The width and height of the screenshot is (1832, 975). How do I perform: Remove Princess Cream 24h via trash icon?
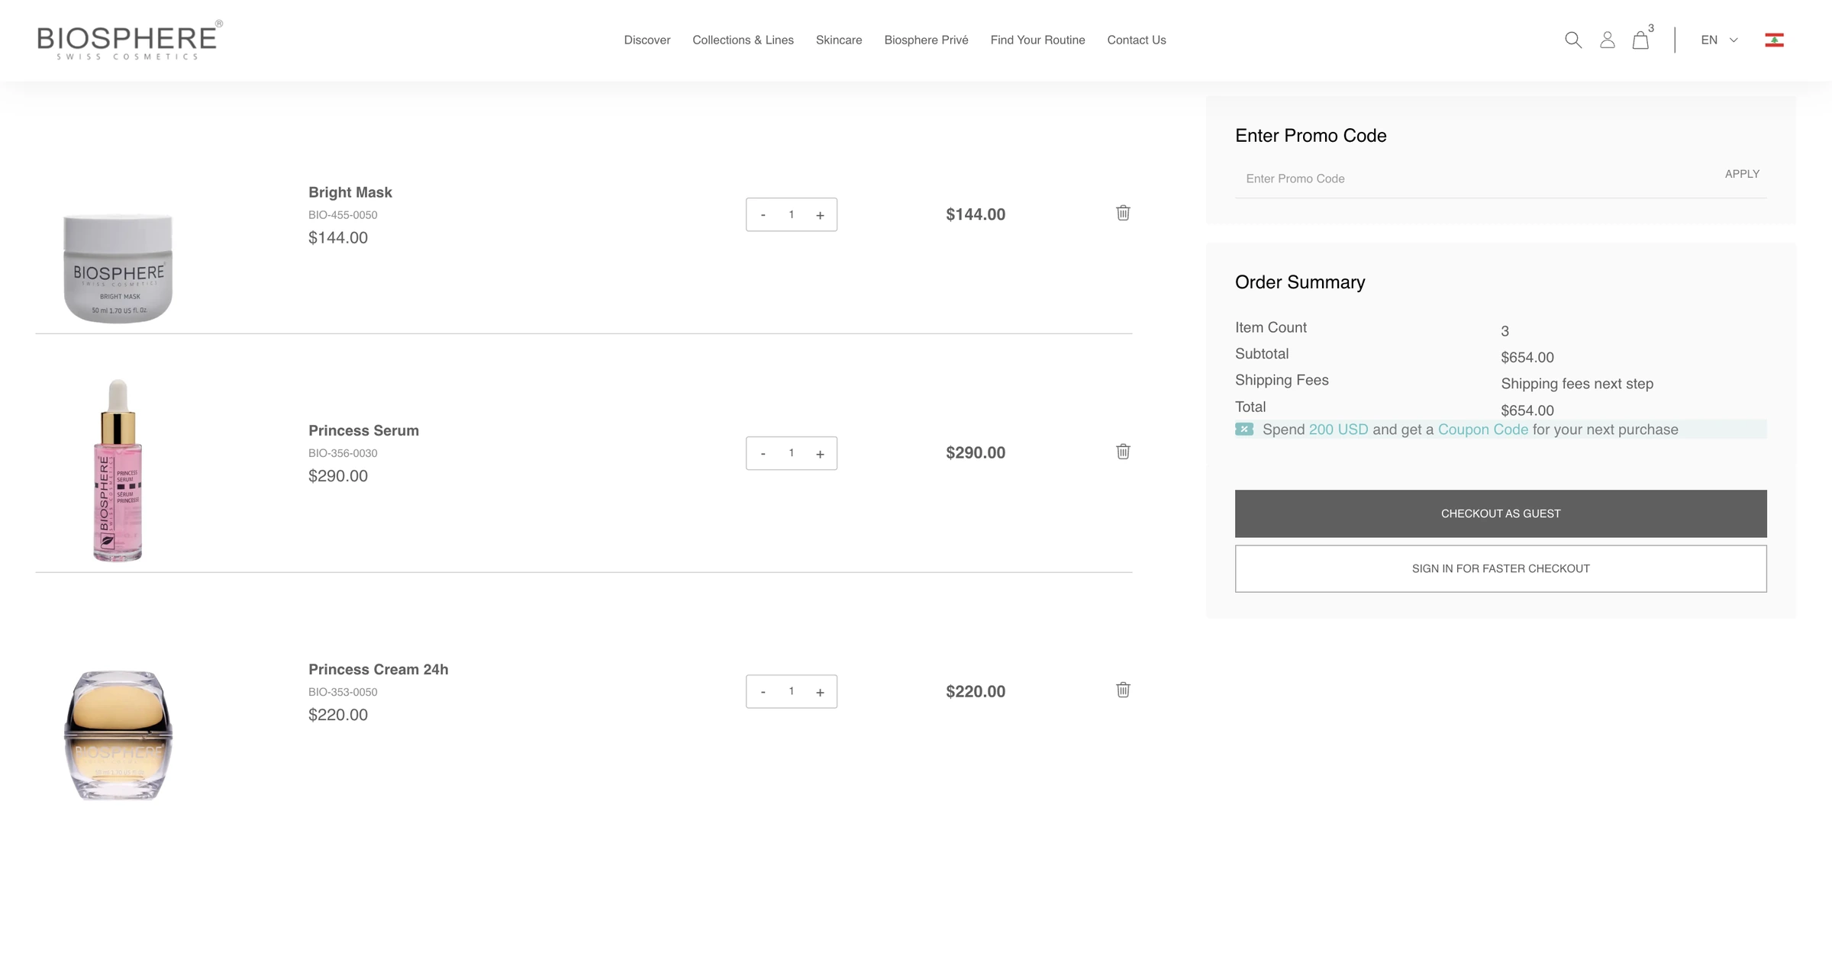point(1123,690)
